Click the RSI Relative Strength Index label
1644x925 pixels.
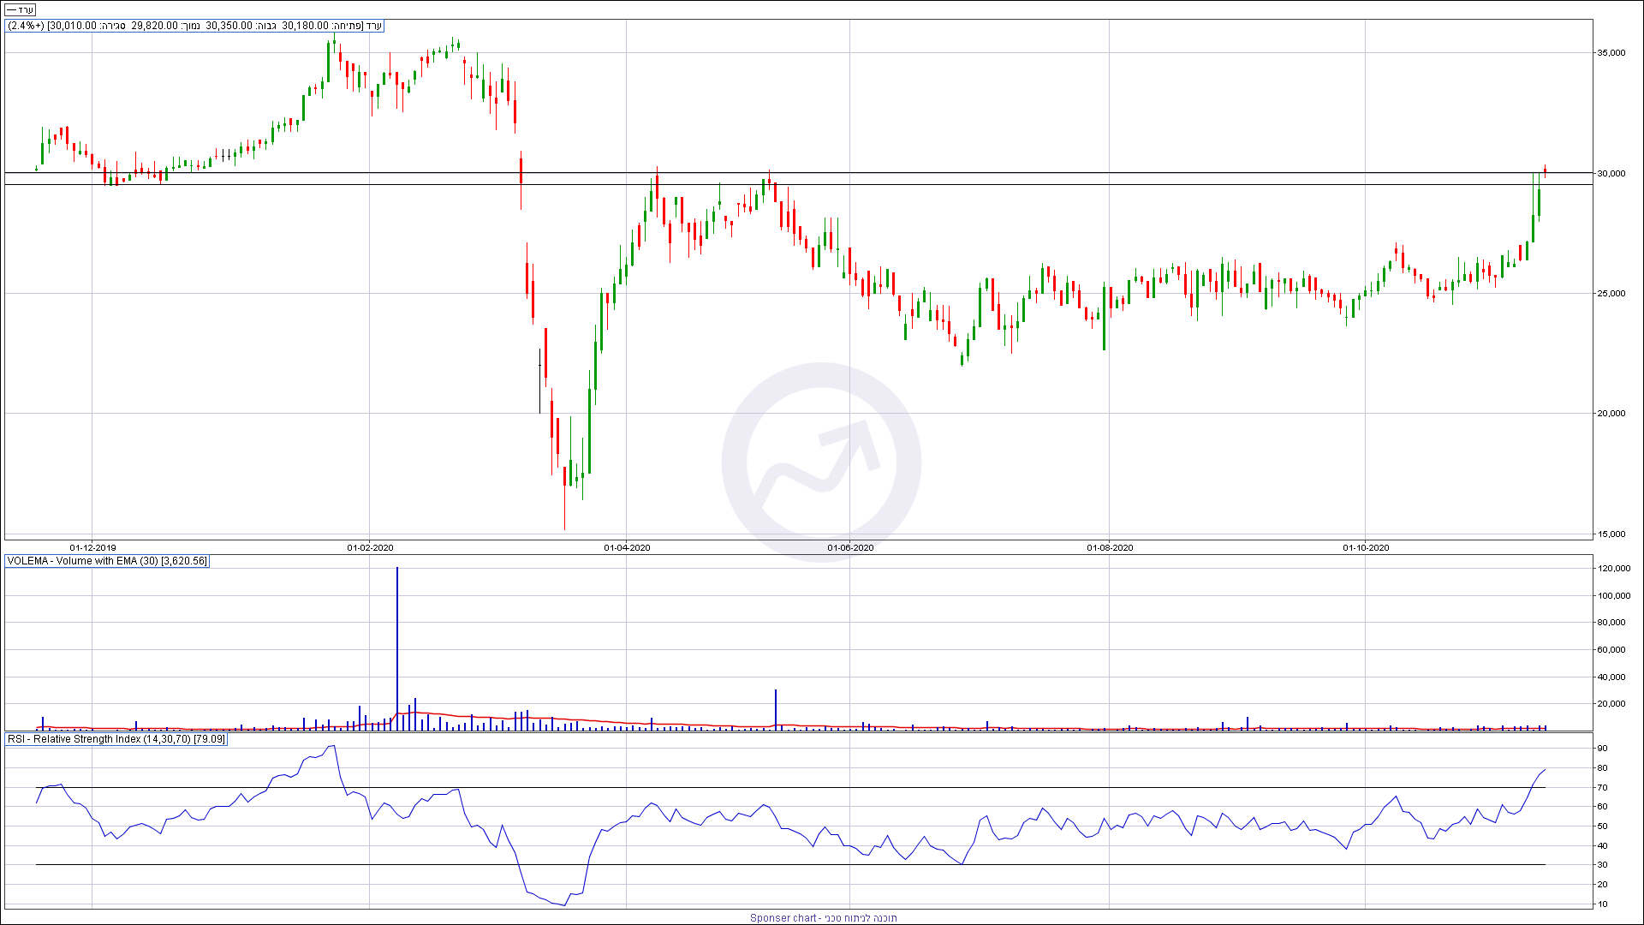click(x=116, y=738)
